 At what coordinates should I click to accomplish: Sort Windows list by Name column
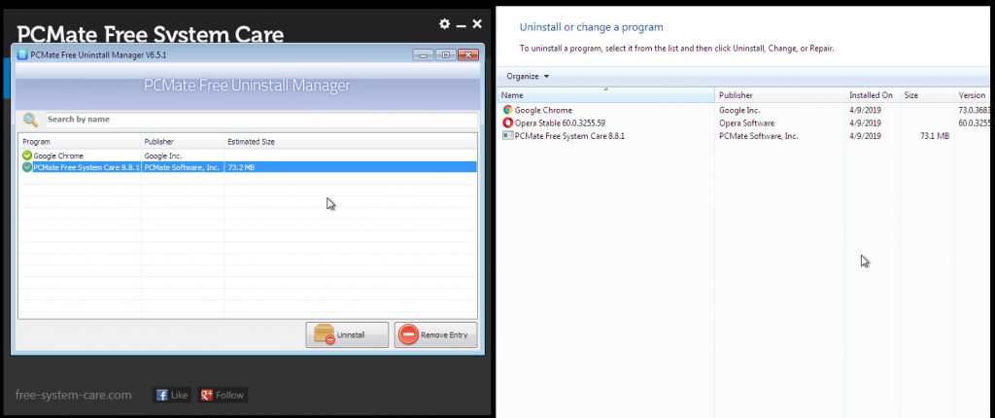[605, 95]
